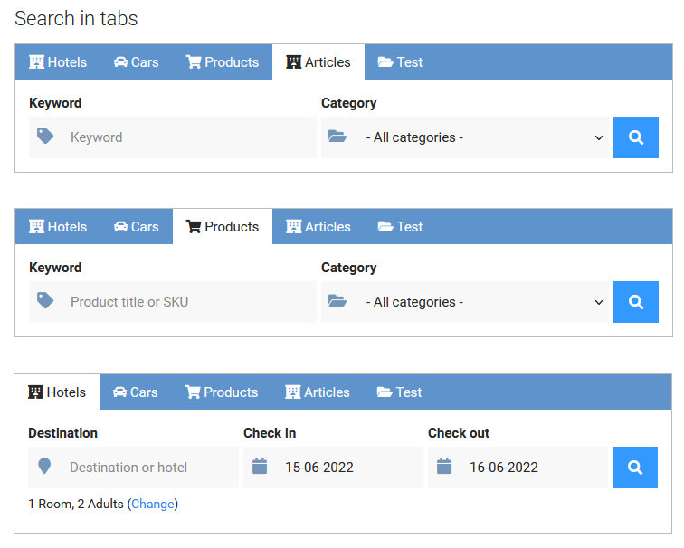
Task: Expand All categories dropdown in Products search
Action: [465, 302]
